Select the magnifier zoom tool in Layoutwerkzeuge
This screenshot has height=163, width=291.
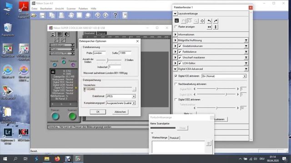(196, 21)
